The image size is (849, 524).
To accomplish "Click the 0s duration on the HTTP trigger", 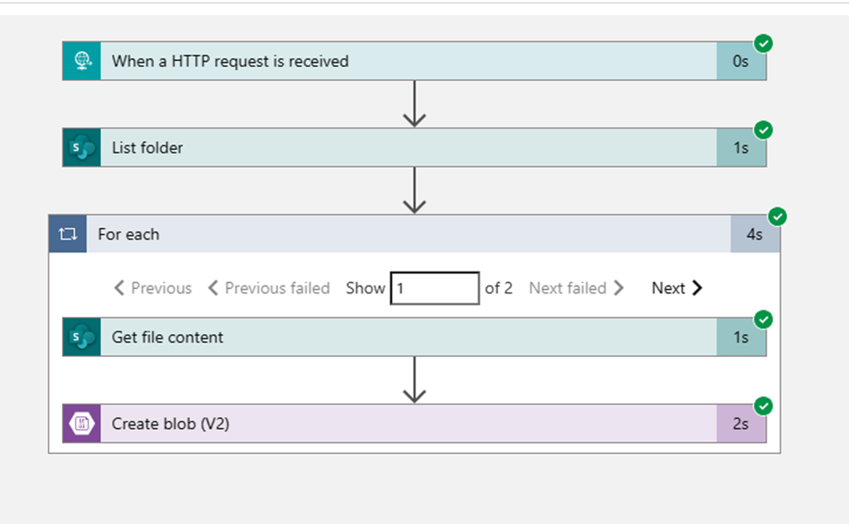I will click(x=740, y=61).
